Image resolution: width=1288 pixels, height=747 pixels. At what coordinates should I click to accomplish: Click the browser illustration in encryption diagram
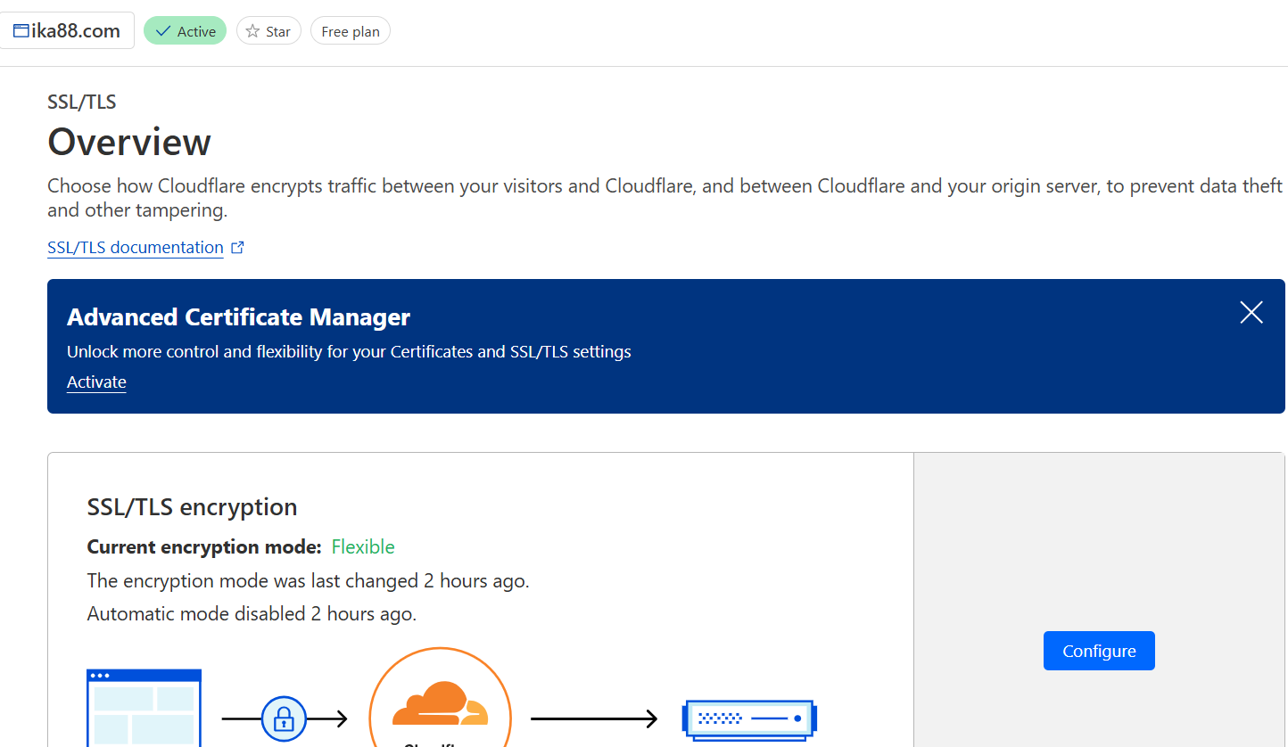coord(144,708)
